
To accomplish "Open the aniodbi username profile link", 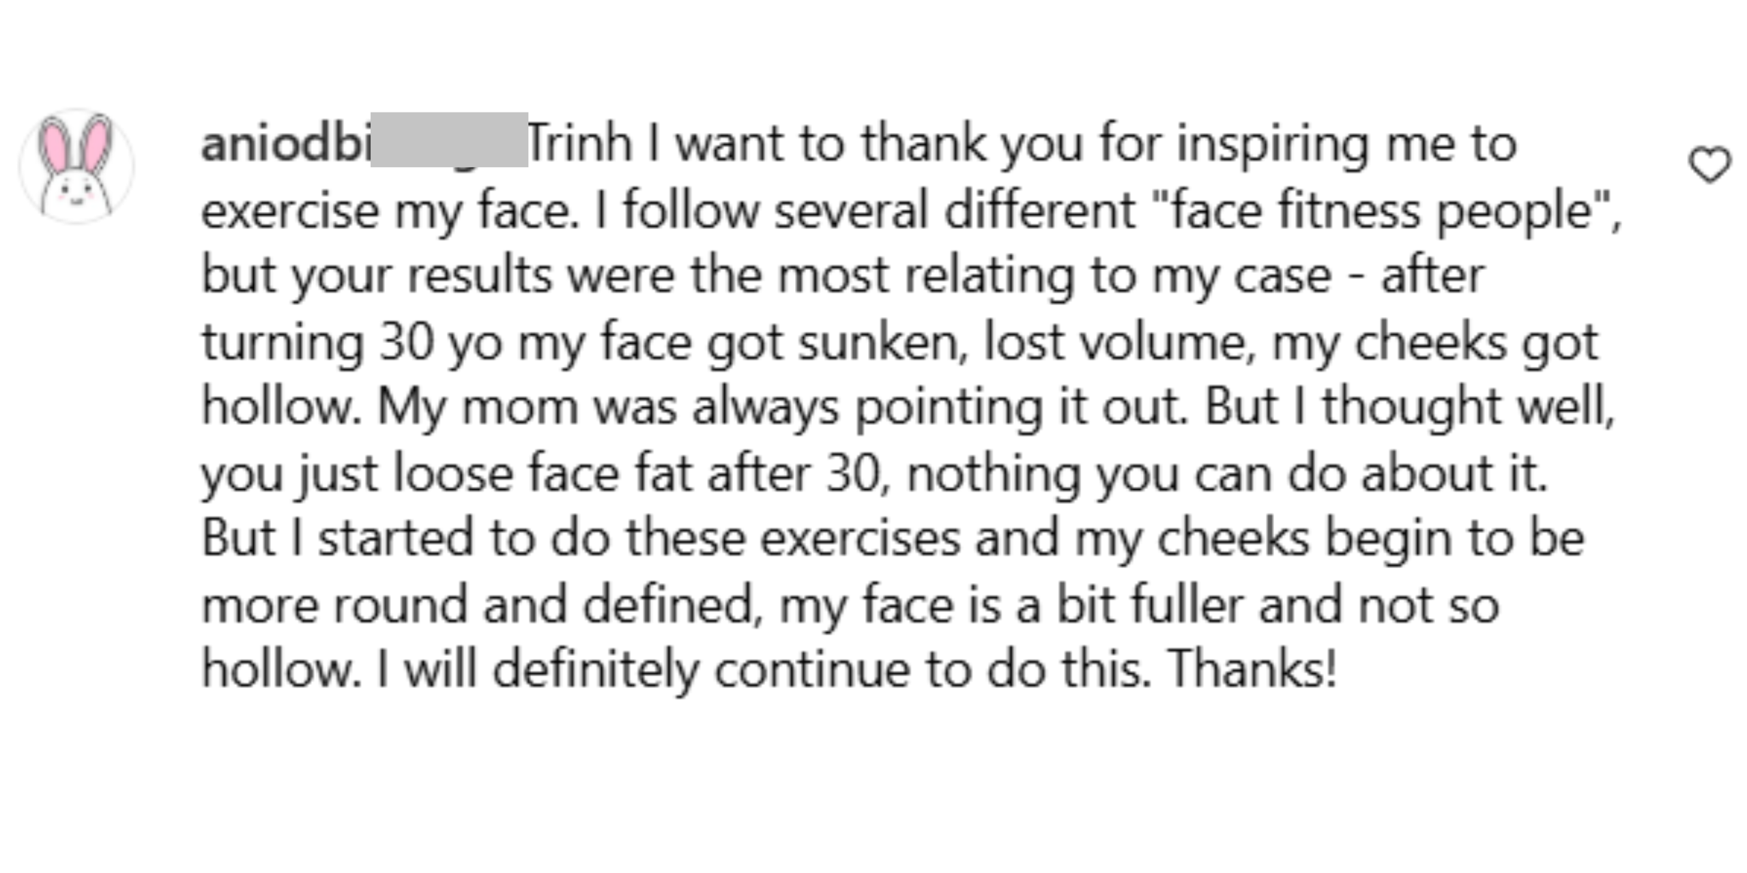I will click(x=285, y=144).
